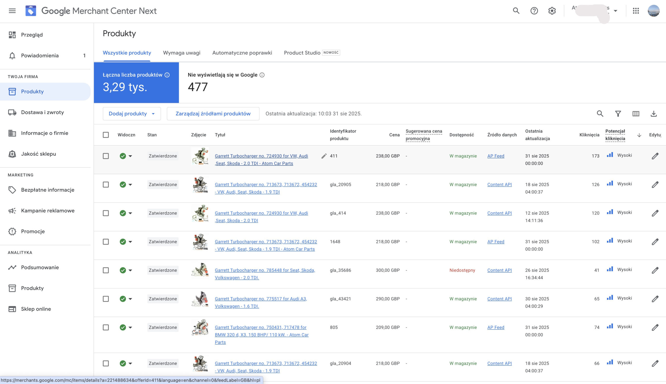666x384 pixels.
Task: Show info for Łączna liczba produktów
Action: point(167,75)
